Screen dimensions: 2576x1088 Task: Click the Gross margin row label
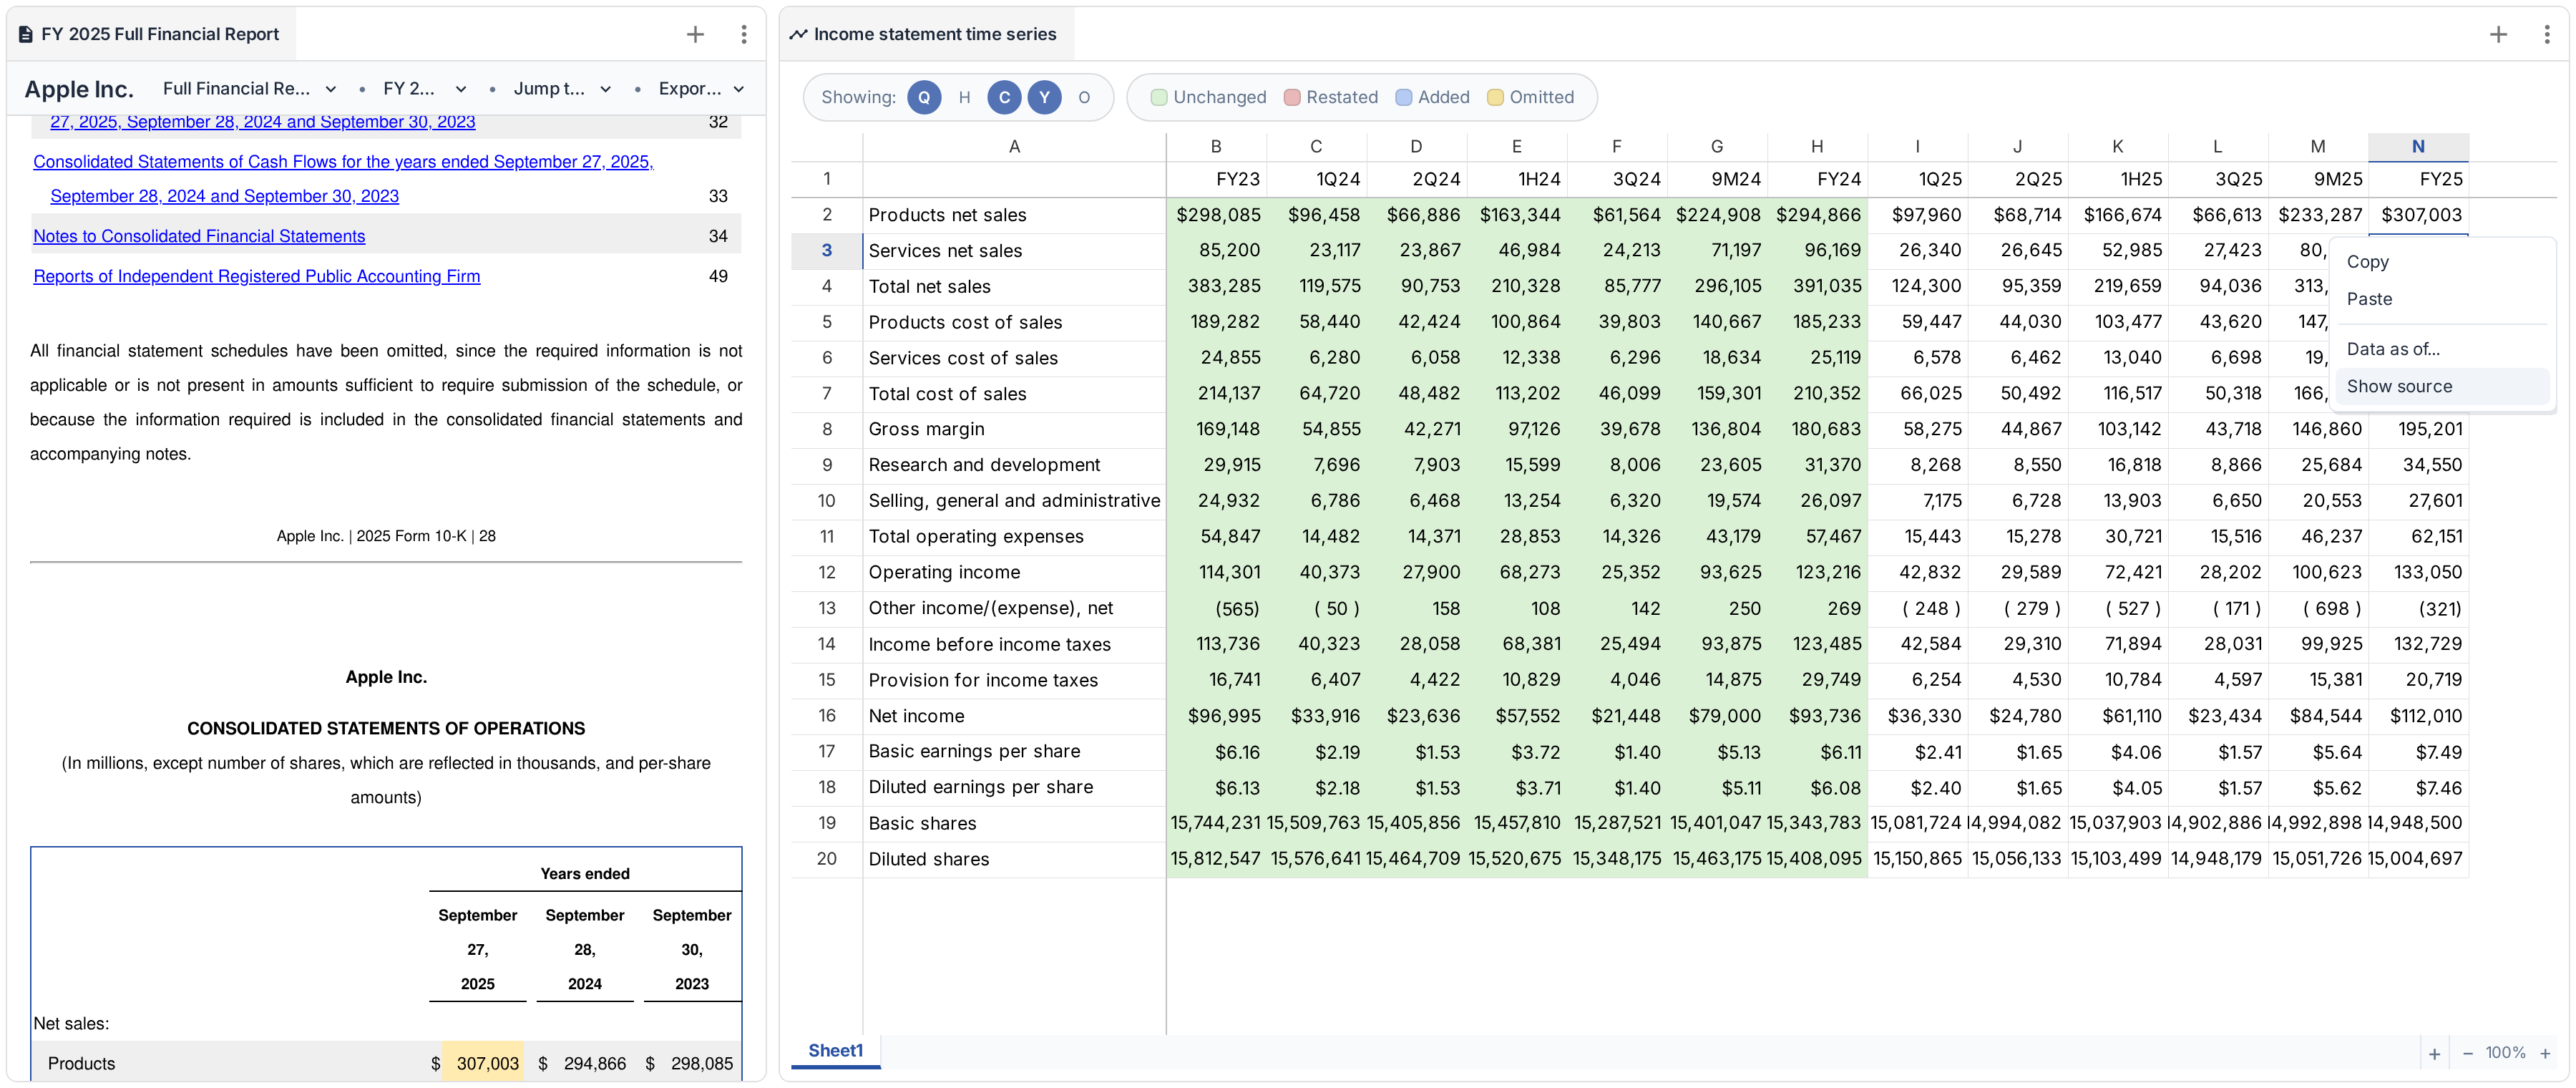point(926,429)
